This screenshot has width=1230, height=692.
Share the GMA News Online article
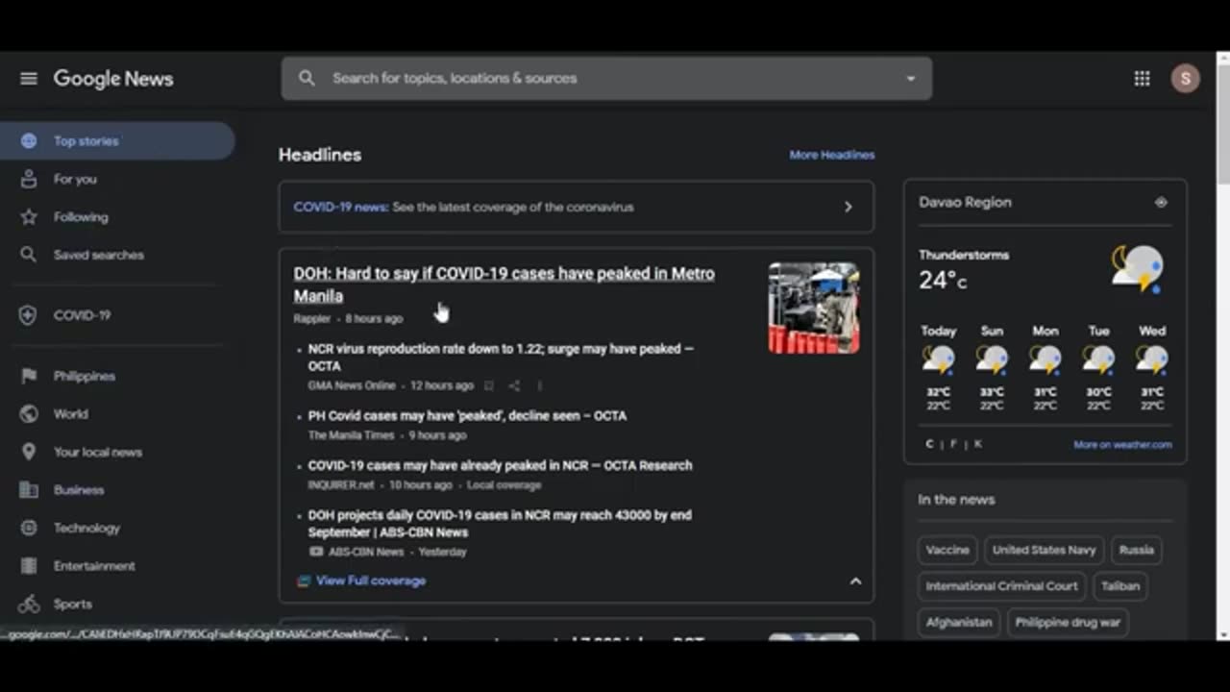point(514,385)
